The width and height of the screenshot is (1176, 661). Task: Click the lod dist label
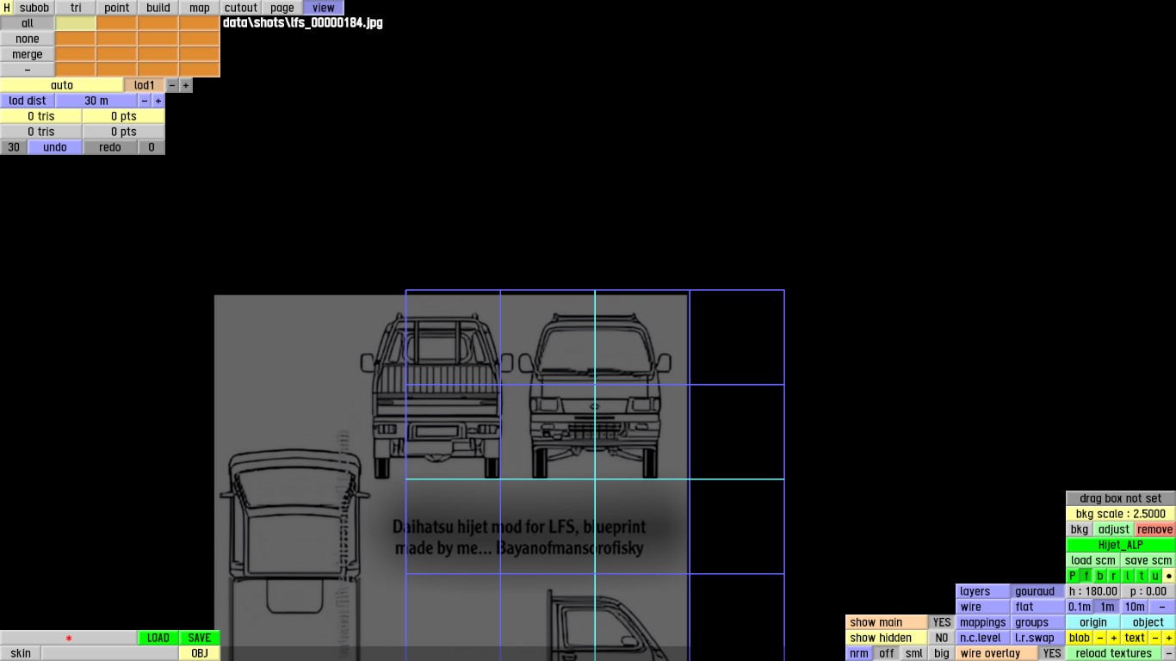click(28, 101)
